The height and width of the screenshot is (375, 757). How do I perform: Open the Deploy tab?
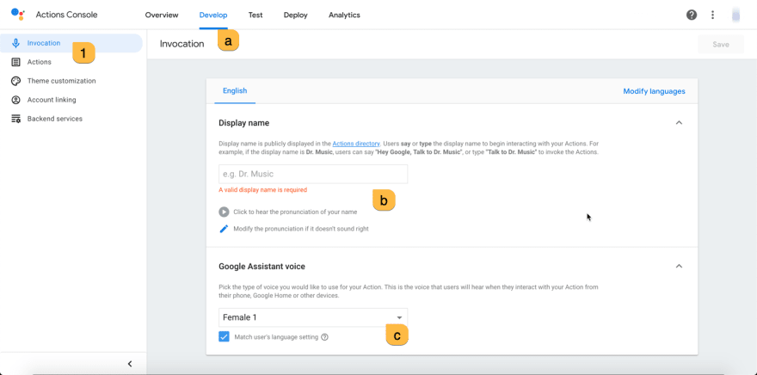(295, 15)
